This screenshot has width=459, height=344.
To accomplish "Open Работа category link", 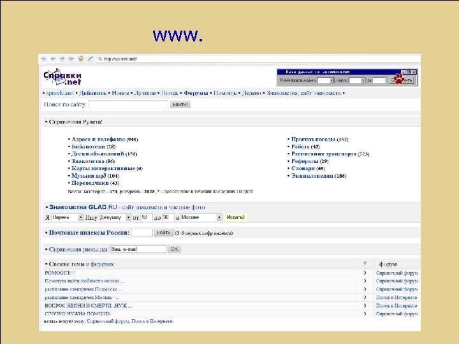I will coord(300,147).
